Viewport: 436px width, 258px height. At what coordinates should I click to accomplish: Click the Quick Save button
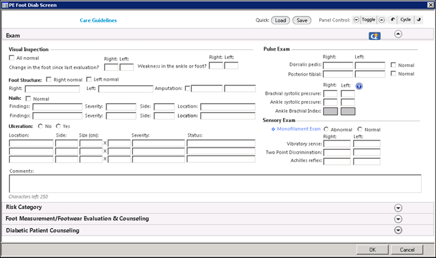301,20
